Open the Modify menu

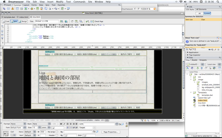pos(60,2)
